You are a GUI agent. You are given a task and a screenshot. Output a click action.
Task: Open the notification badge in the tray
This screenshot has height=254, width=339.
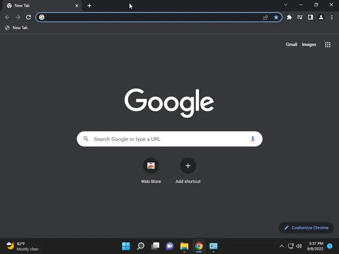tap(330, 246)
